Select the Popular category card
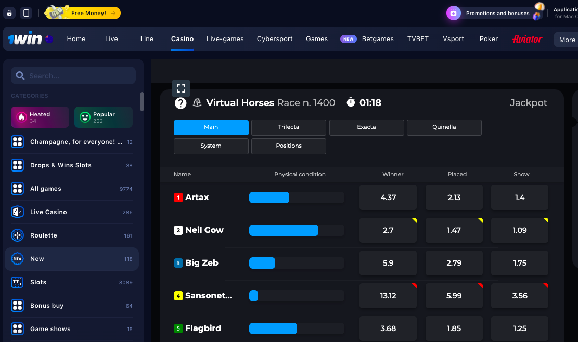This screenshot has height=342, width=578. coord(103,117)
